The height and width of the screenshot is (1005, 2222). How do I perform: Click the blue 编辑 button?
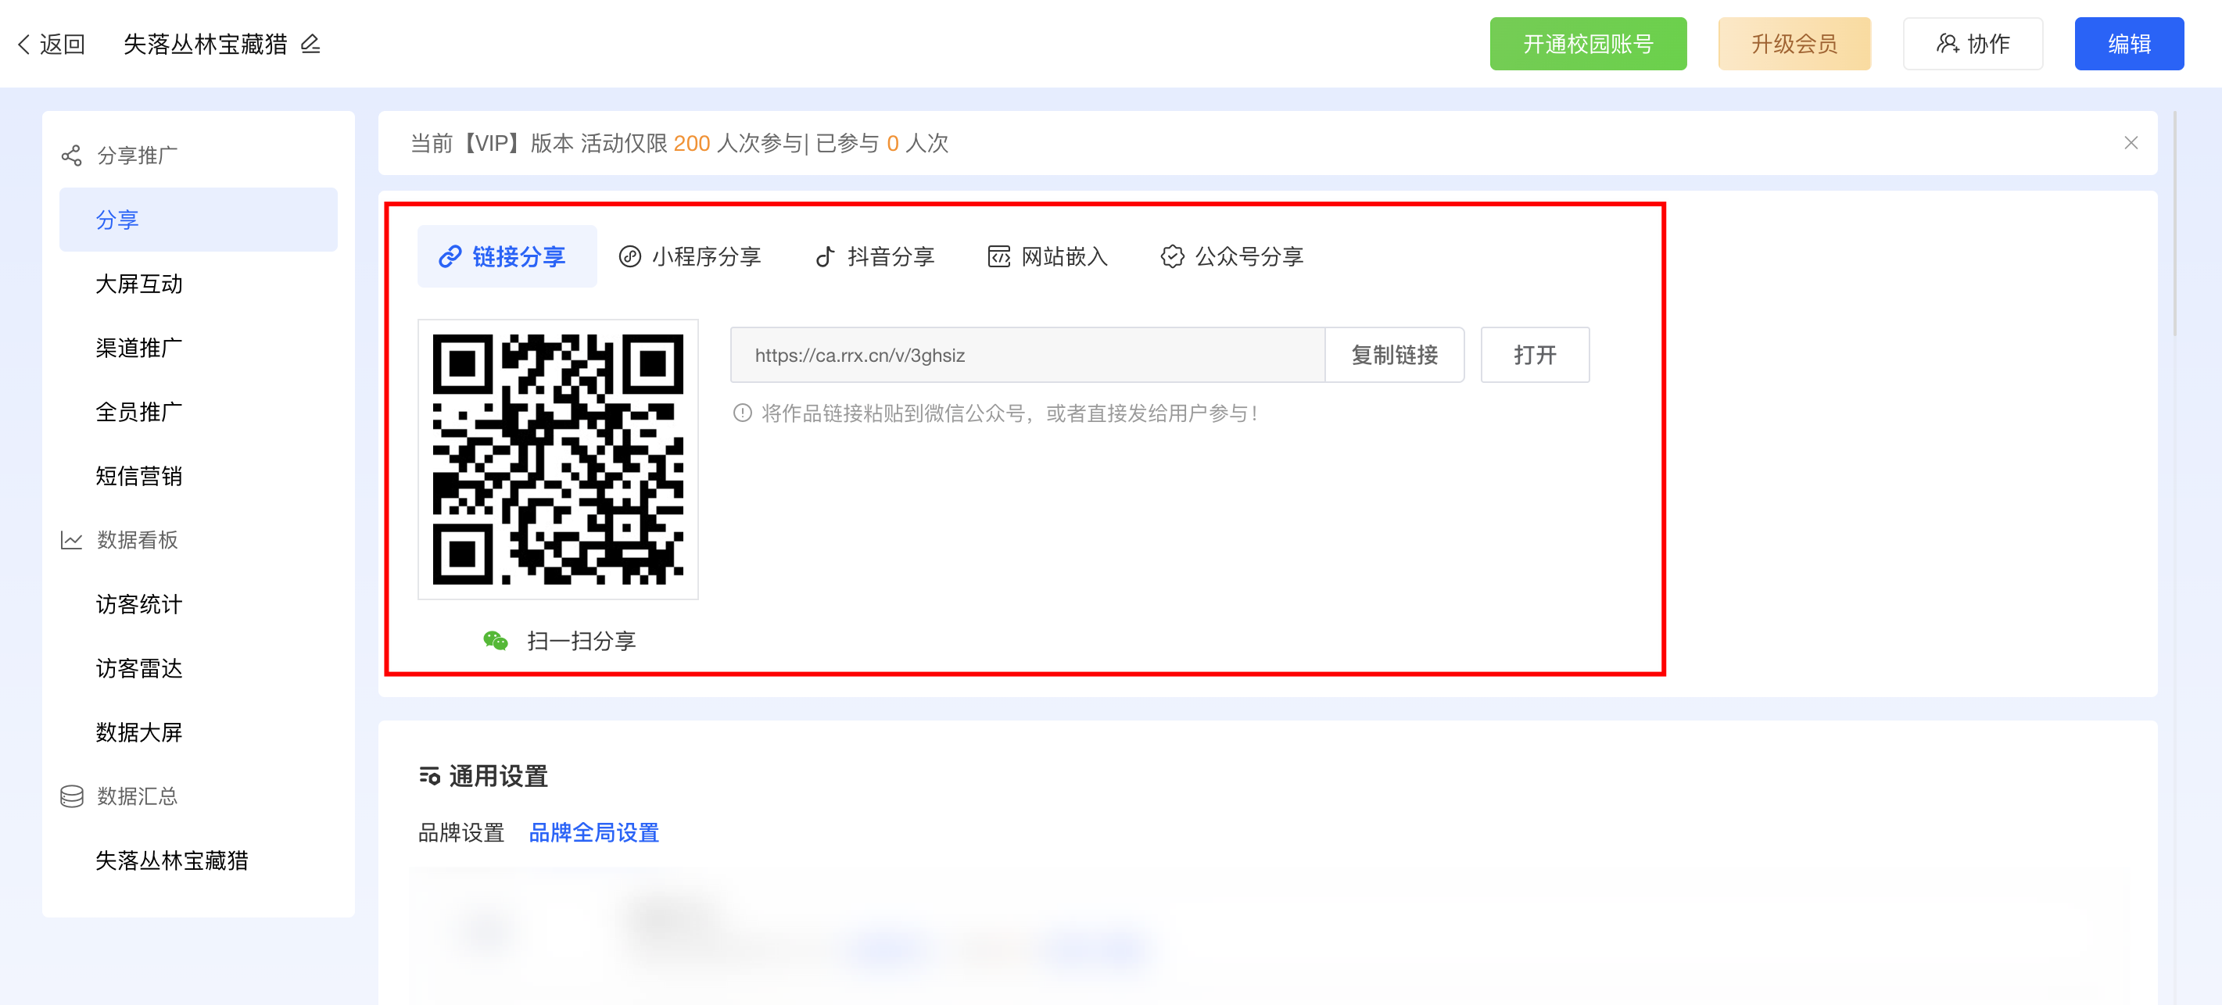tap(2129, 44)
